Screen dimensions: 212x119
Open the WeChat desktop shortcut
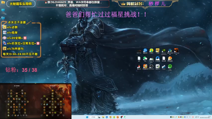145,59
